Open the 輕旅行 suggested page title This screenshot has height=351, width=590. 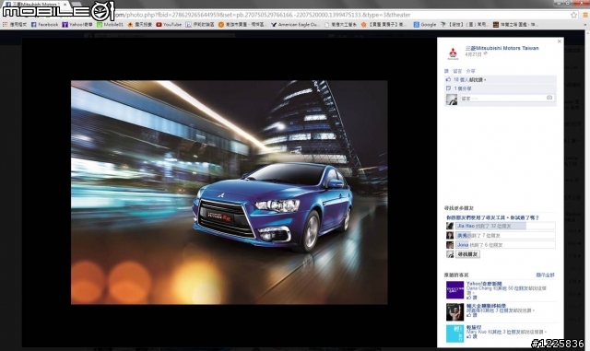474,327
